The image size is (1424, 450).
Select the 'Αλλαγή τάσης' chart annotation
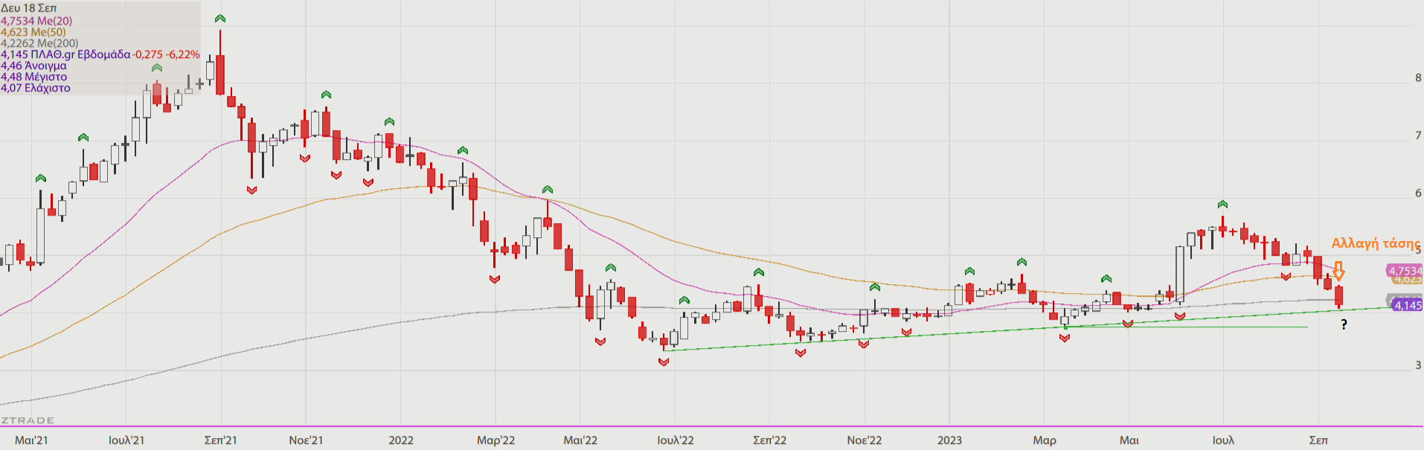tap(1376, 243)
